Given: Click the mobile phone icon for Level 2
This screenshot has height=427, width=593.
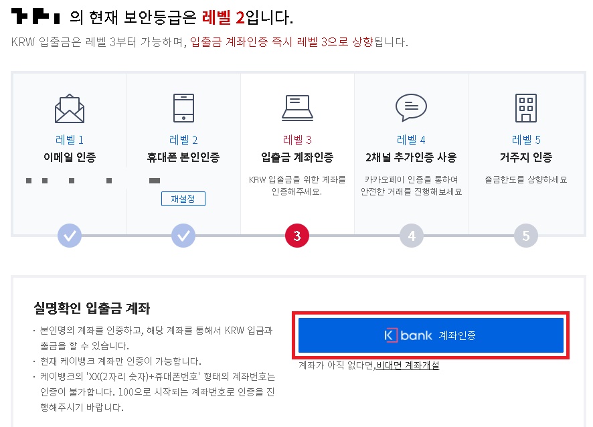Looking at the screenshot, I should 183,108.
